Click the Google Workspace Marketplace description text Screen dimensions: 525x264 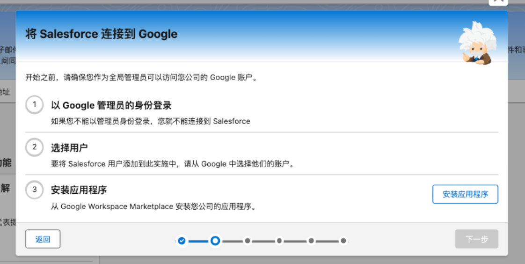point(153,206)
